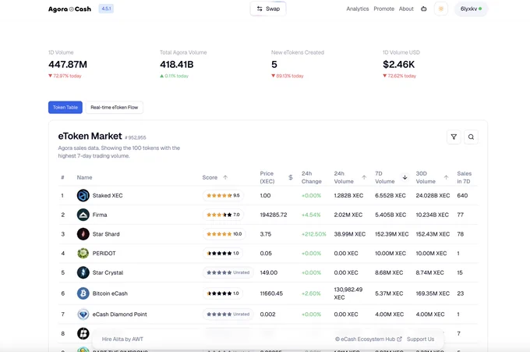This screenshot has width=530, height=352.
Task: Click the Bitcoin eCash token icon
Action: coord(83,293)
